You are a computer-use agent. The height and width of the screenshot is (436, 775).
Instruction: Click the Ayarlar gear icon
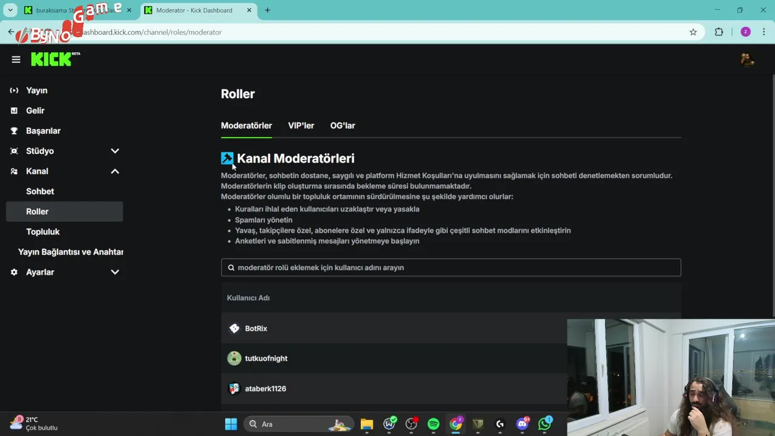tap(14, 272)
